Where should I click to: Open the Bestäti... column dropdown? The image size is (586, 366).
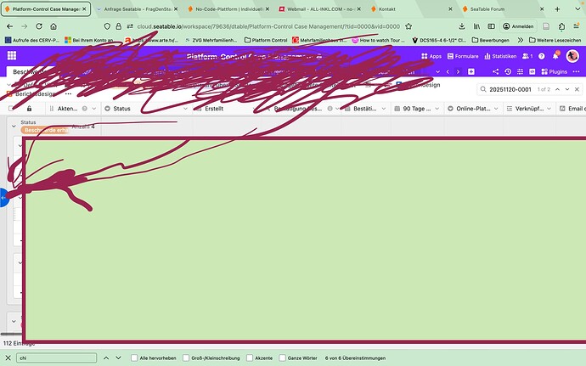384,109
